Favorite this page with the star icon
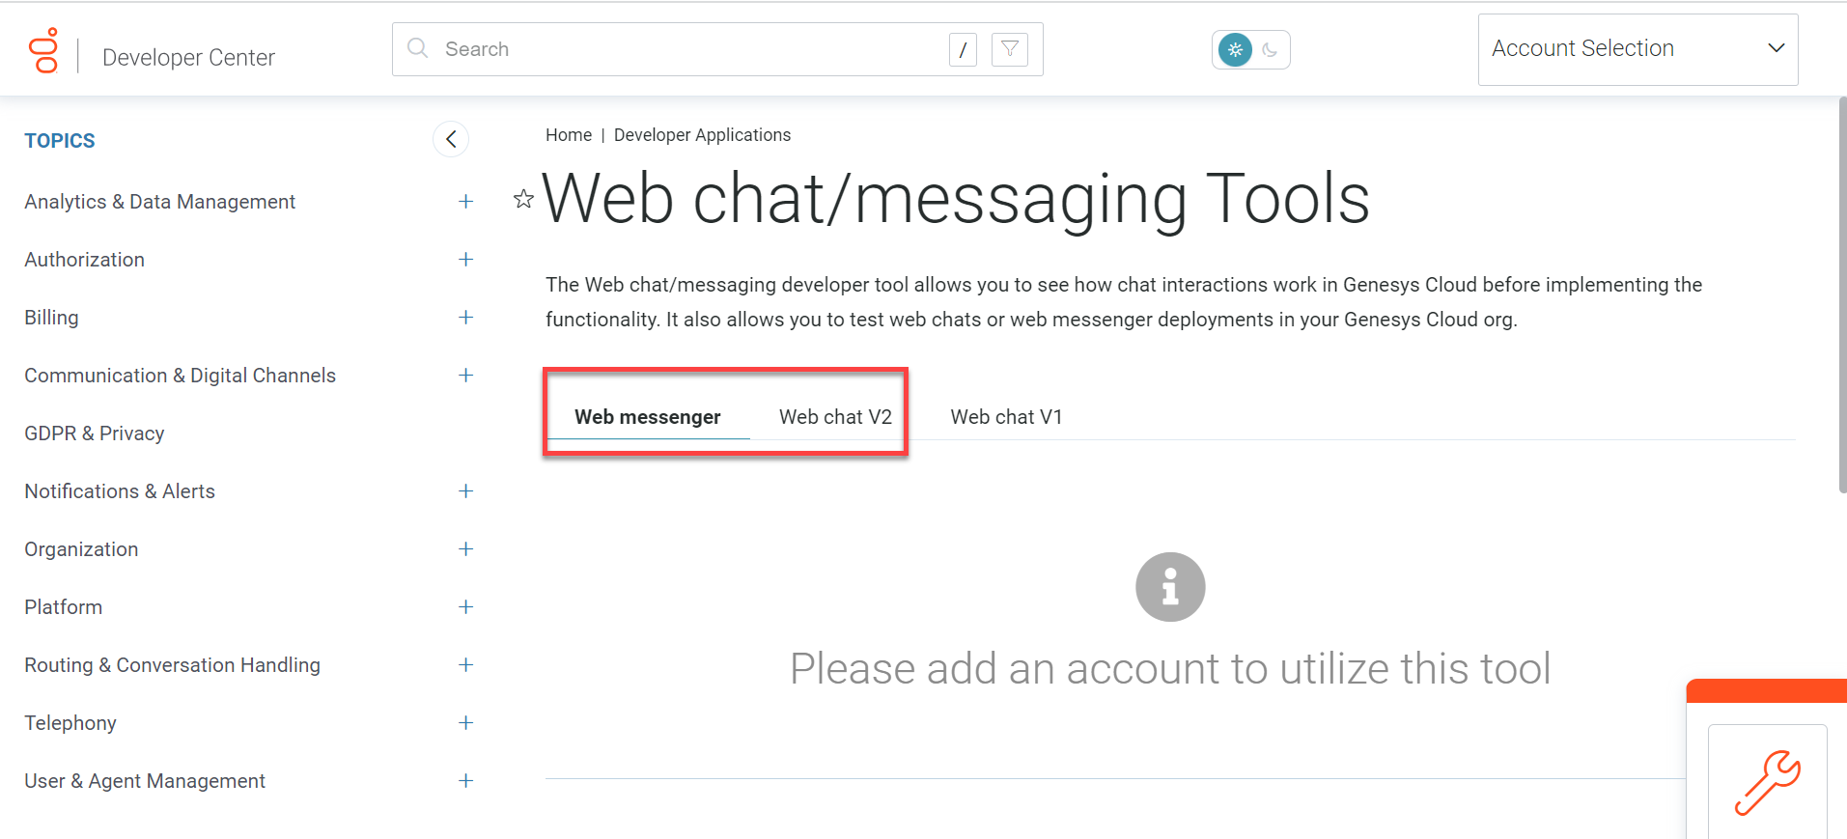 [523, 199]
